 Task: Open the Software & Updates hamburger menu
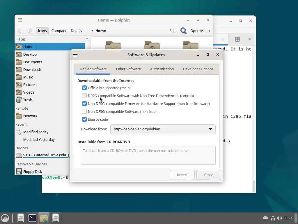click(75, 55)
